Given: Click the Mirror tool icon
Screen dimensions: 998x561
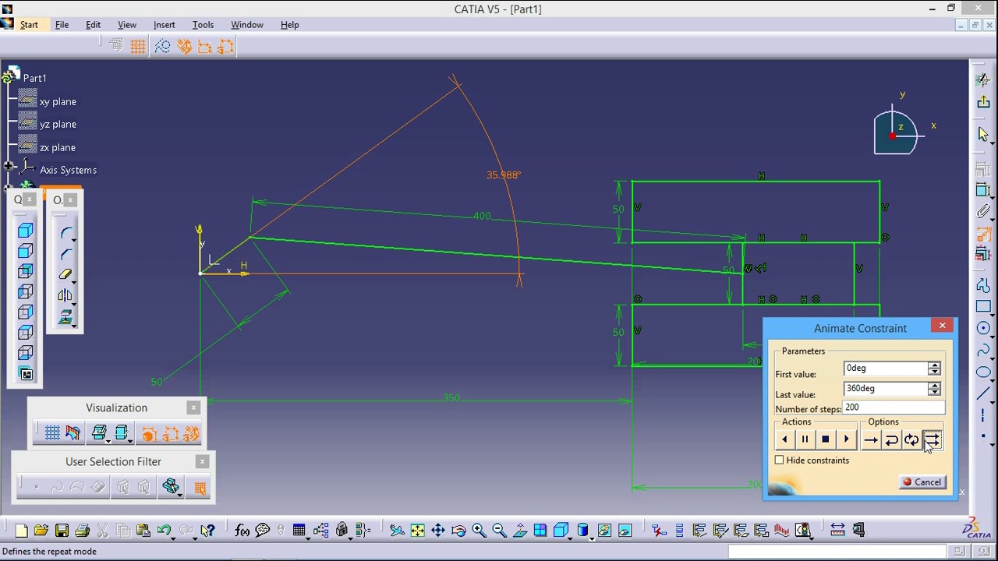Looking at the screenshot, I should coord(65,295).
